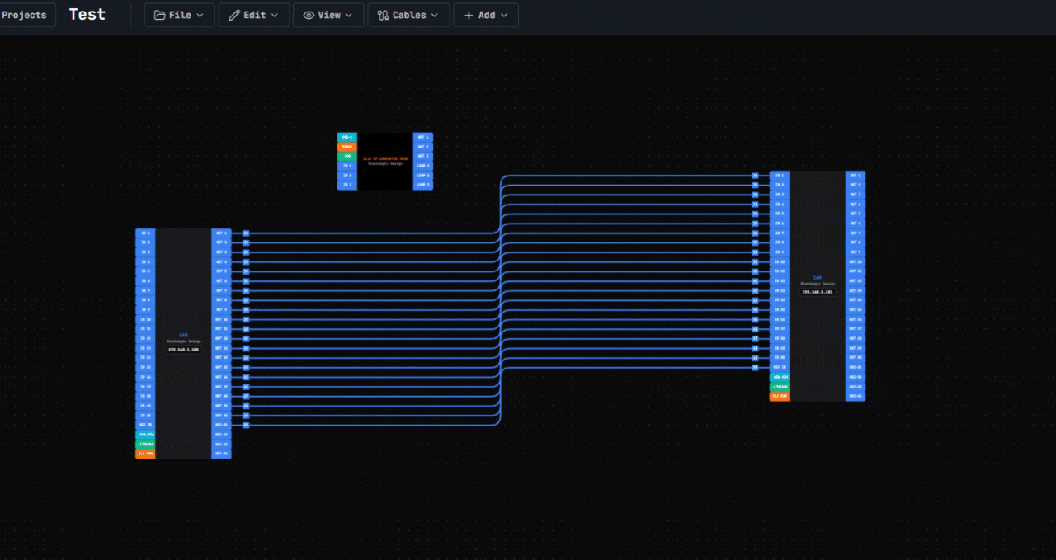Click cable number label beside left CAM OUT 1
Image resolution: width=1056 pixels, height=560 pixels.
[x=246, y=233]
